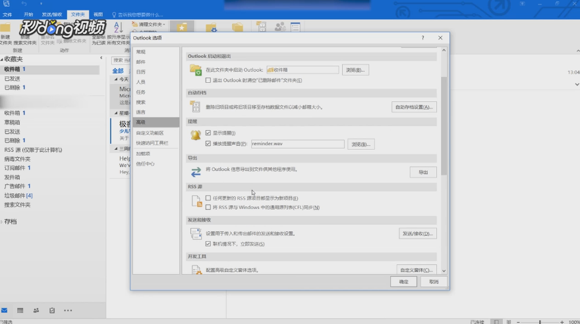Click 浏览 button next to startup folder
The width and height of the screenshot is (580, 324).
tap(355, 70)
